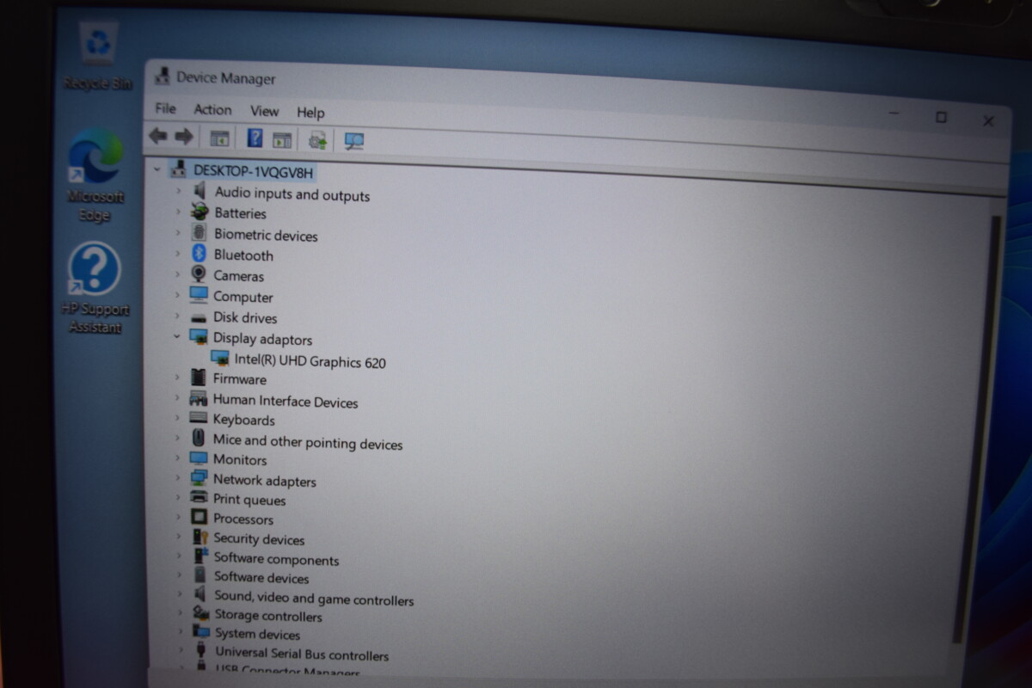Click the Display adaptors icon
Image resolution: width=1032 pixels, height=688 pixels.
(x=199, y=336)
